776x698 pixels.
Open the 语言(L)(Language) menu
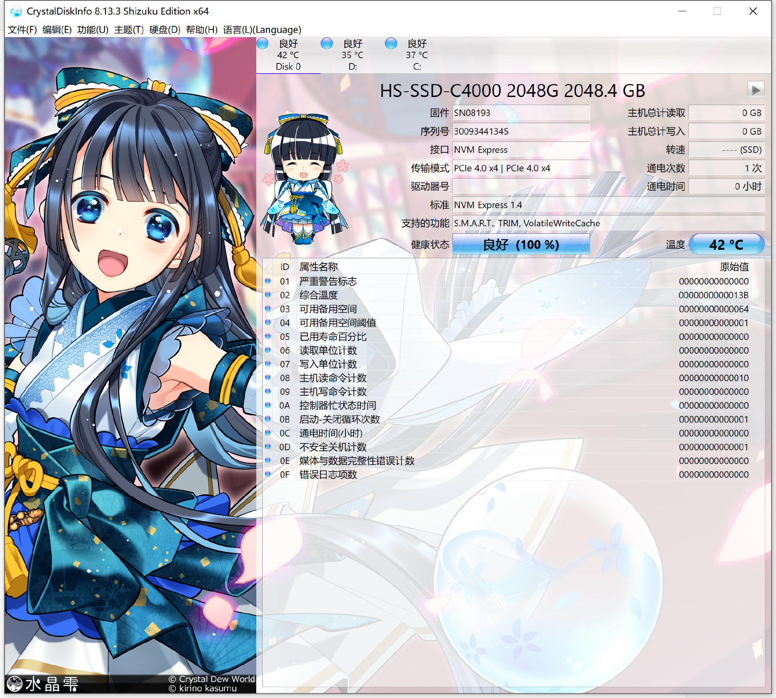(262, 30)
